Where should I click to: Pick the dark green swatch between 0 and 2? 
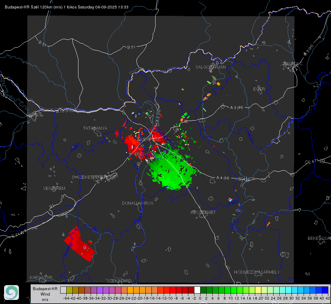coord(203,290)
